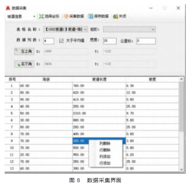
Task: Click the AutoCAD logo in title bar
Action: (x=8, y=8)
